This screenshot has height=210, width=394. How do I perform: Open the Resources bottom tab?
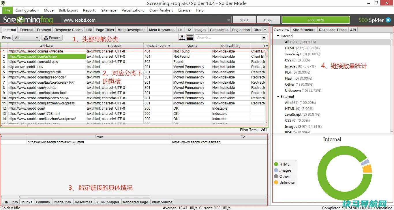click(x=84, y=202)
